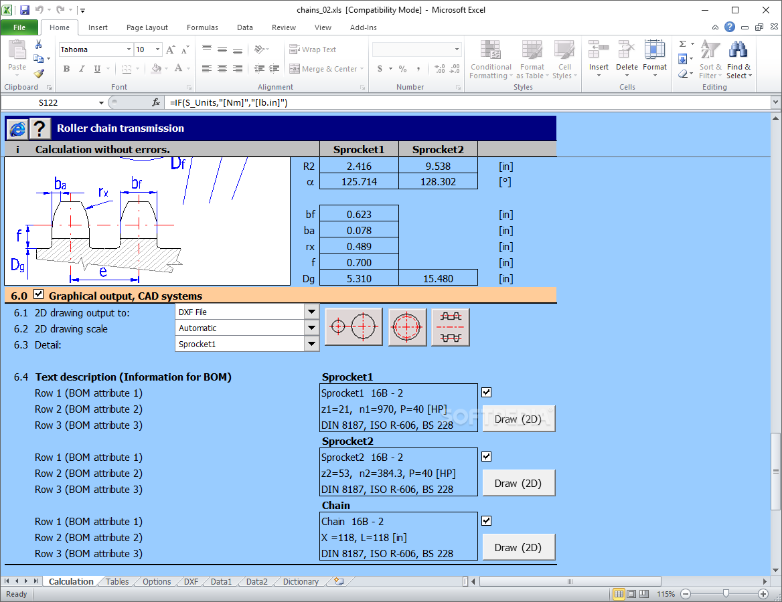The width and height of the screenshot is (782, 602).
Task: Click the Paste button
Action: (x=17, y=58)
